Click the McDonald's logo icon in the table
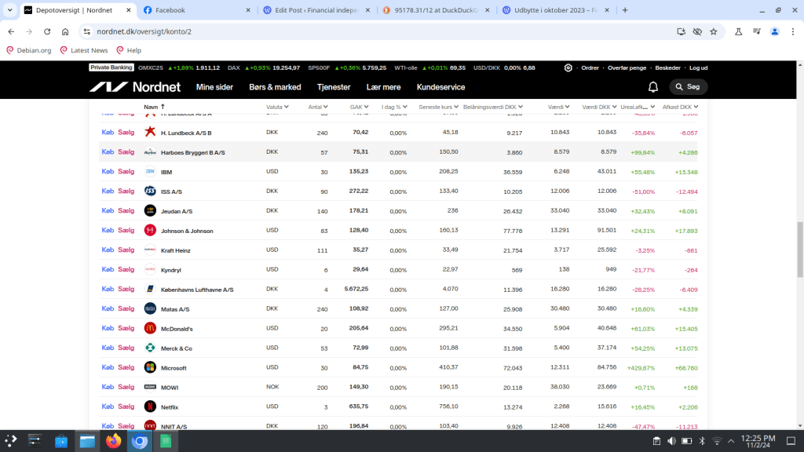Screen dimensions: 804x452 (x=150, y=328)
